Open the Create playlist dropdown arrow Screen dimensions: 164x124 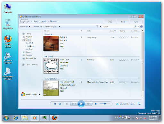point(59,27)
